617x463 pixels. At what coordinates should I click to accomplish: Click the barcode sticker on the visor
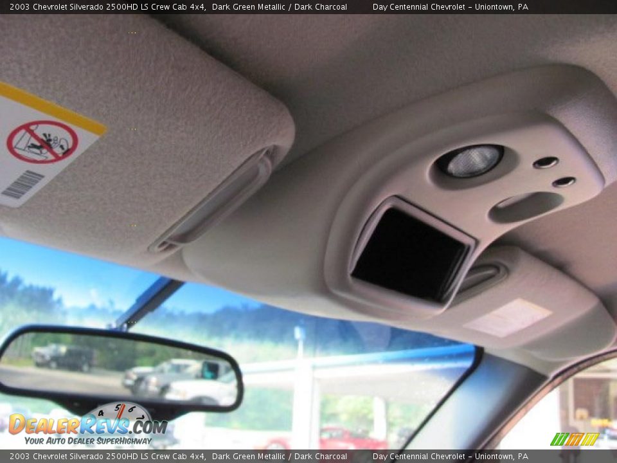[x=23, y=185]
